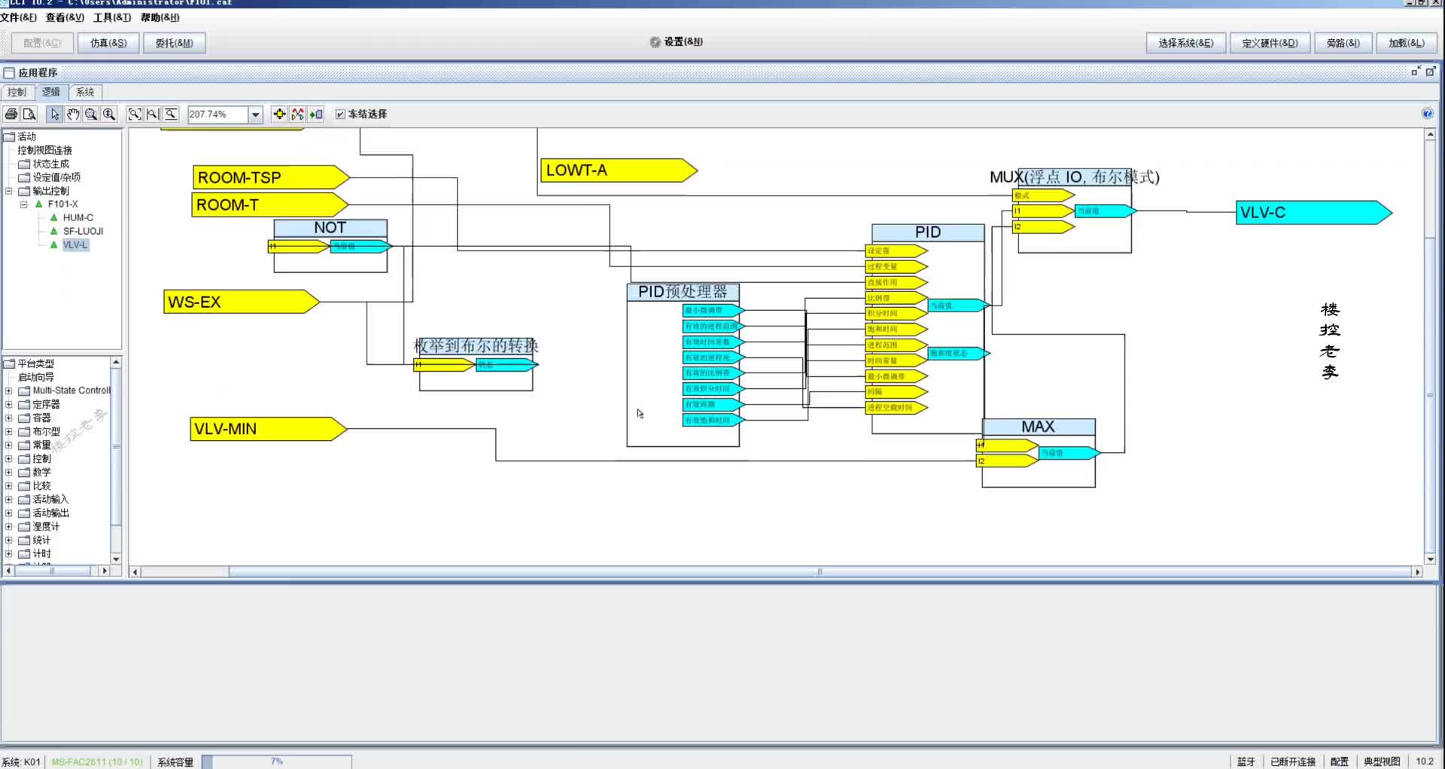The height and width of the screenshot is (769, 1445).
Task: Select the VLV-C output block
Action: pos(1313,212)
